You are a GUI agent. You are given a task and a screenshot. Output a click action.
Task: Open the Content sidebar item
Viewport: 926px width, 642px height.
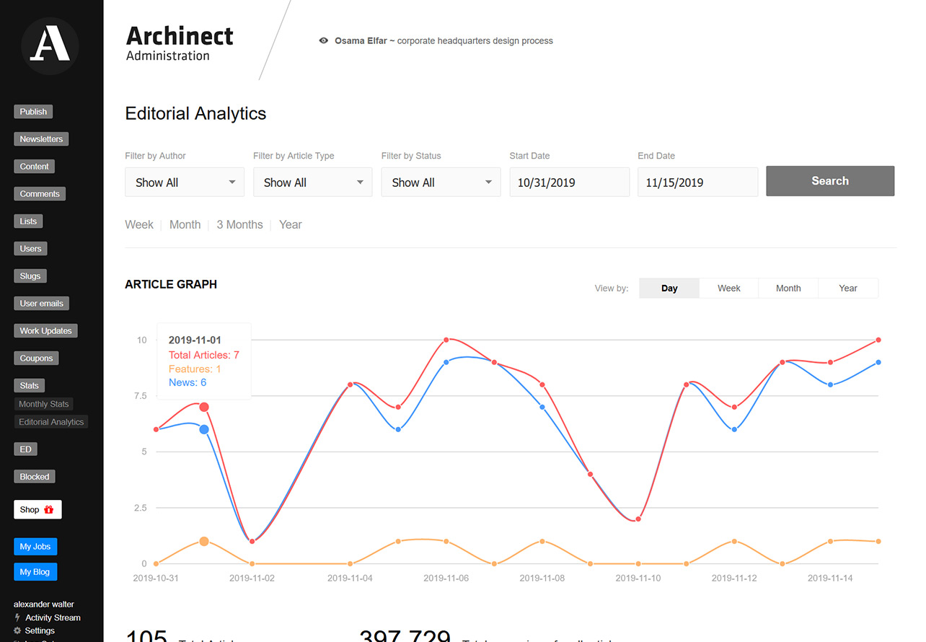click(x=34, y=167)
